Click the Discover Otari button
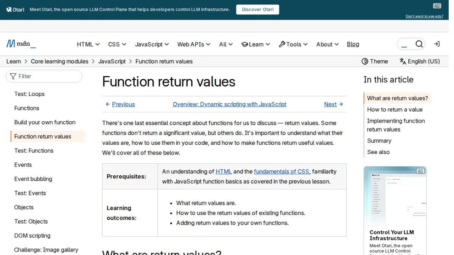 258,9
